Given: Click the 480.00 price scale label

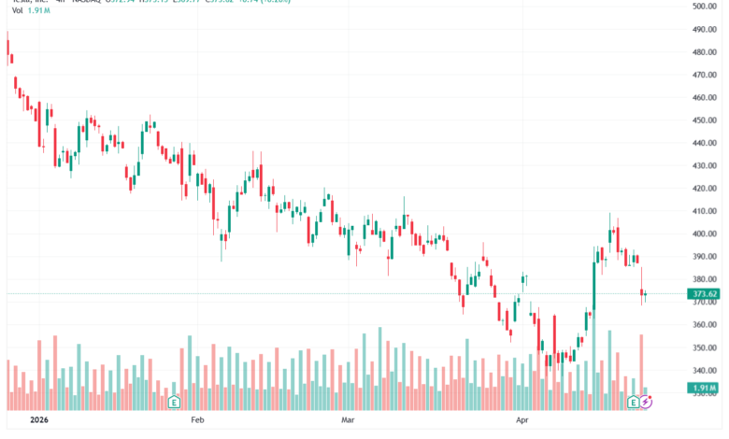Looking at the screenshot, I should click(705, 52).
